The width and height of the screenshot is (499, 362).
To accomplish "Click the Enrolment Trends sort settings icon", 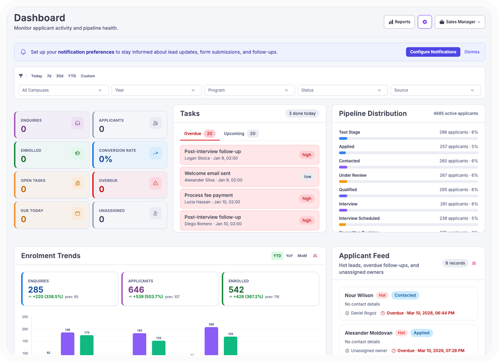I will click(315, 256).
